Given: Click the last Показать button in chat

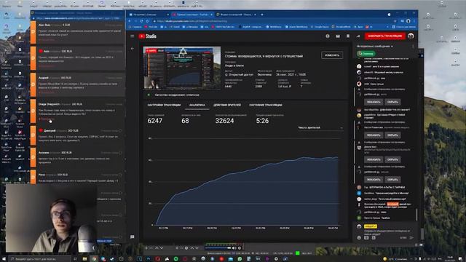Looking at the screenshot, I should [x=374, y=180].
